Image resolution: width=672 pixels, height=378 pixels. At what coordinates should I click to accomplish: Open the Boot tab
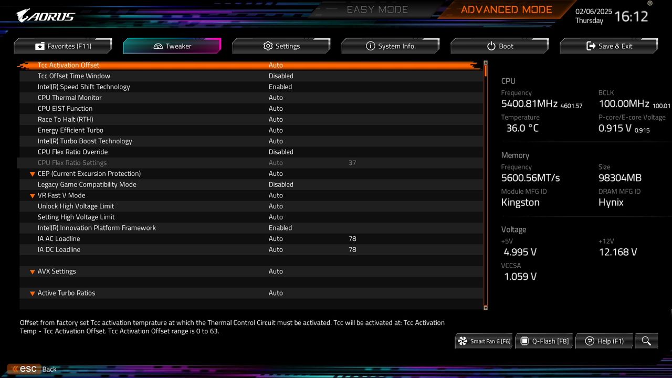500,46
